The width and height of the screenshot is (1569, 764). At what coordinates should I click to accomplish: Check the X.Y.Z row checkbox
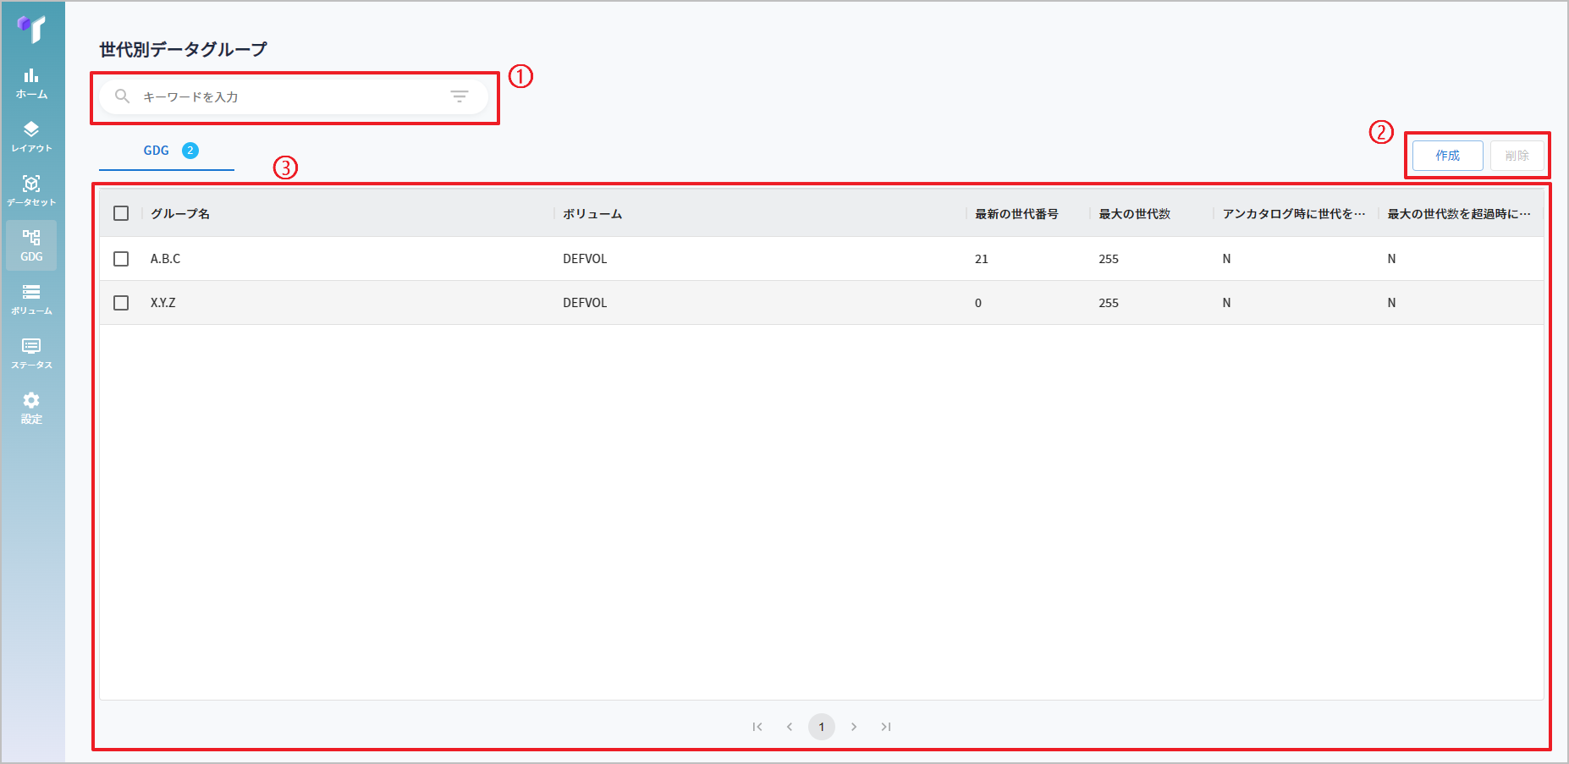(121, 303)
